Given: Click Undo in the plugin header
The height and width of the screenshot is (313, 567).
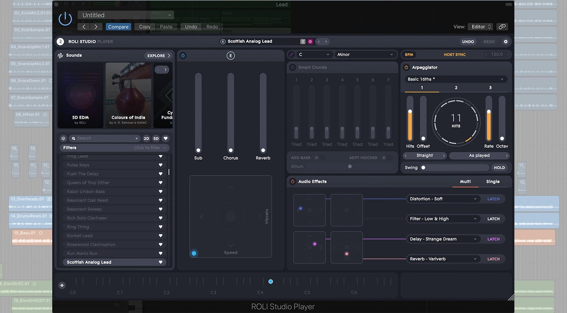Looking at the screenshot, I should click(191, 26).
